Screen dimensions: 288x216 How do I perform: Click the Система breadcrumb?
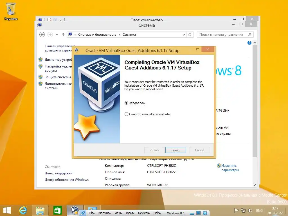pyautogui.click(x=129, y=35)
